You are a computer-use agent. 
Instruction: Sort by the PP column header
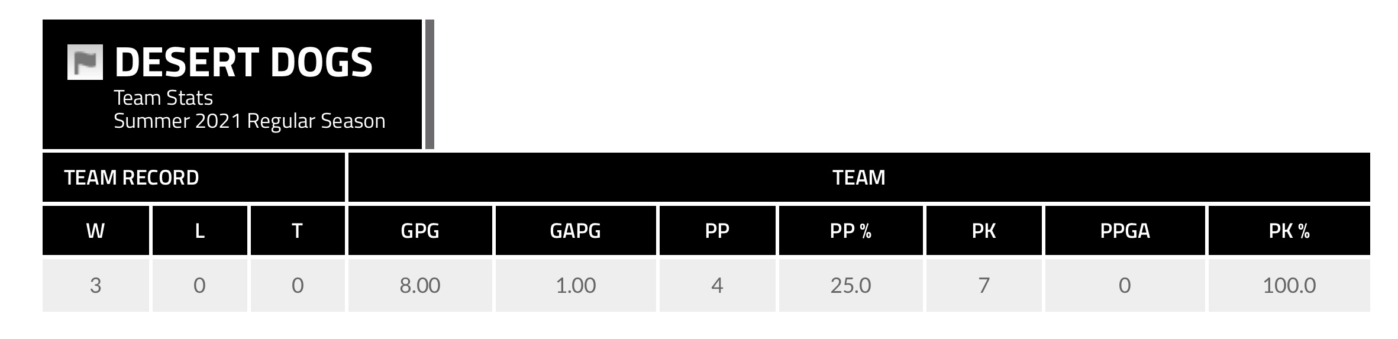pyautogui.click(x=717, y=231)
